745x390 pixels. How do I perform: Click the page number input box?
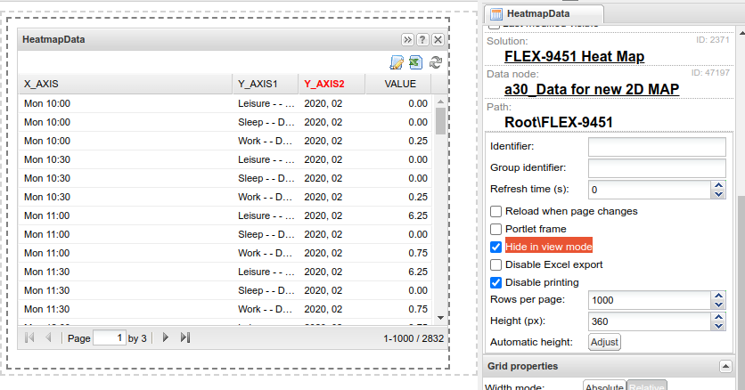(x=110, y=337)
